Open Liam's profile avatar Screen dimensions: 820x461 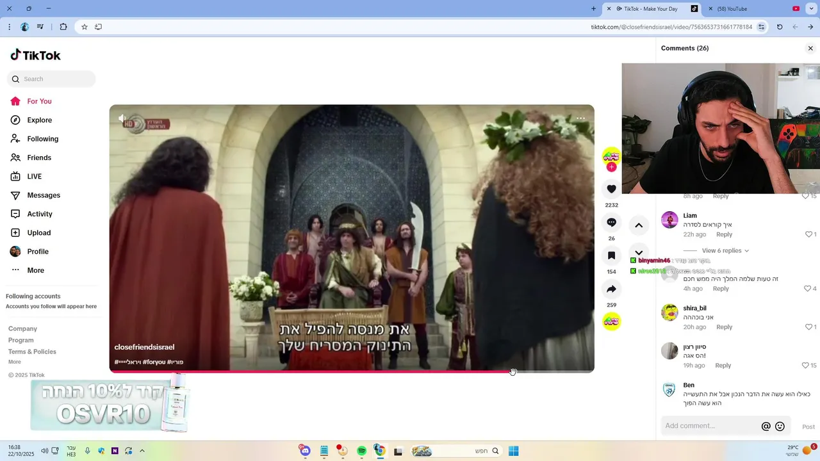pyautogui.click(x=669, y=220)
